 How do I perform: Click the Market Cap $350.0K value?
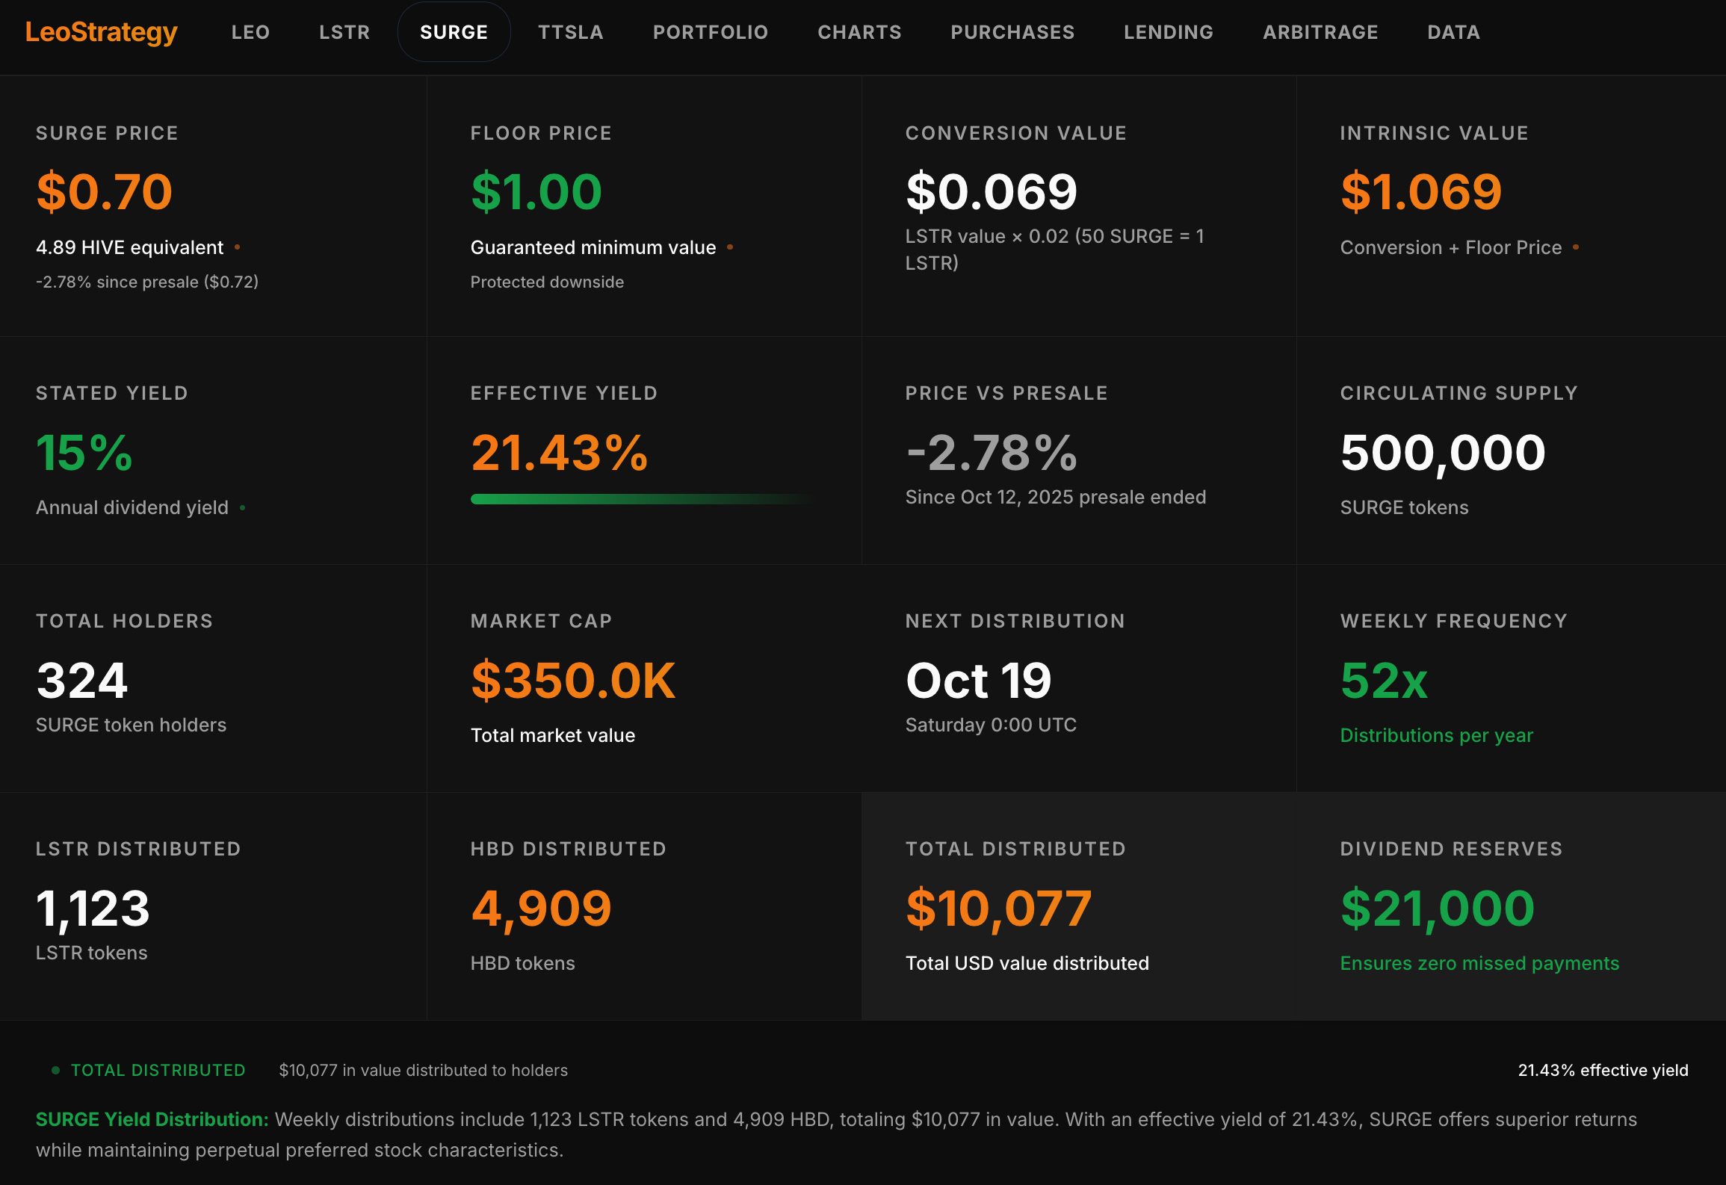pyautogui.click(x=573, y=681)
